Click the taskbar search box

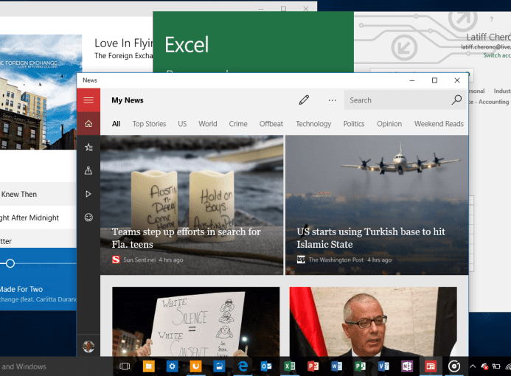coord(55,366)
